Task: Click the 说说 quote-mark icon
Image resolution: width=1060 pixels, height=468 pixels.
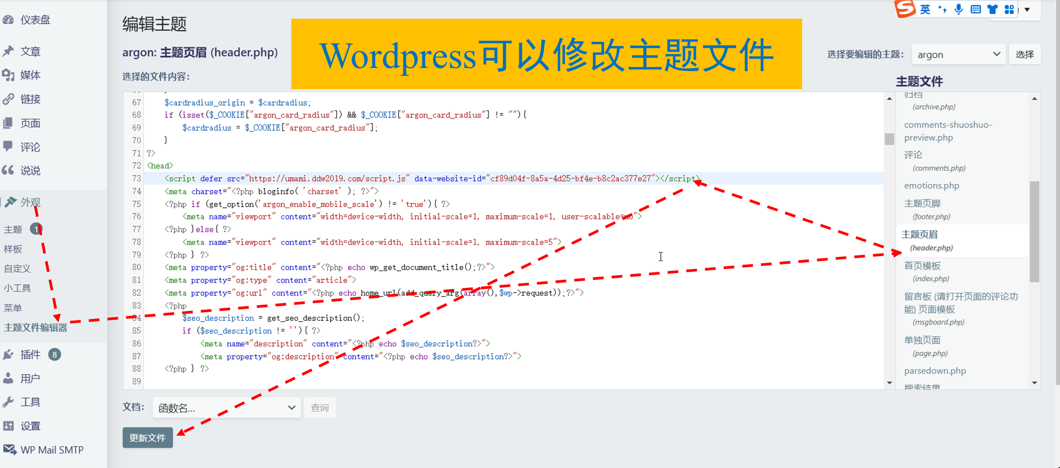Action: point(8,170)
